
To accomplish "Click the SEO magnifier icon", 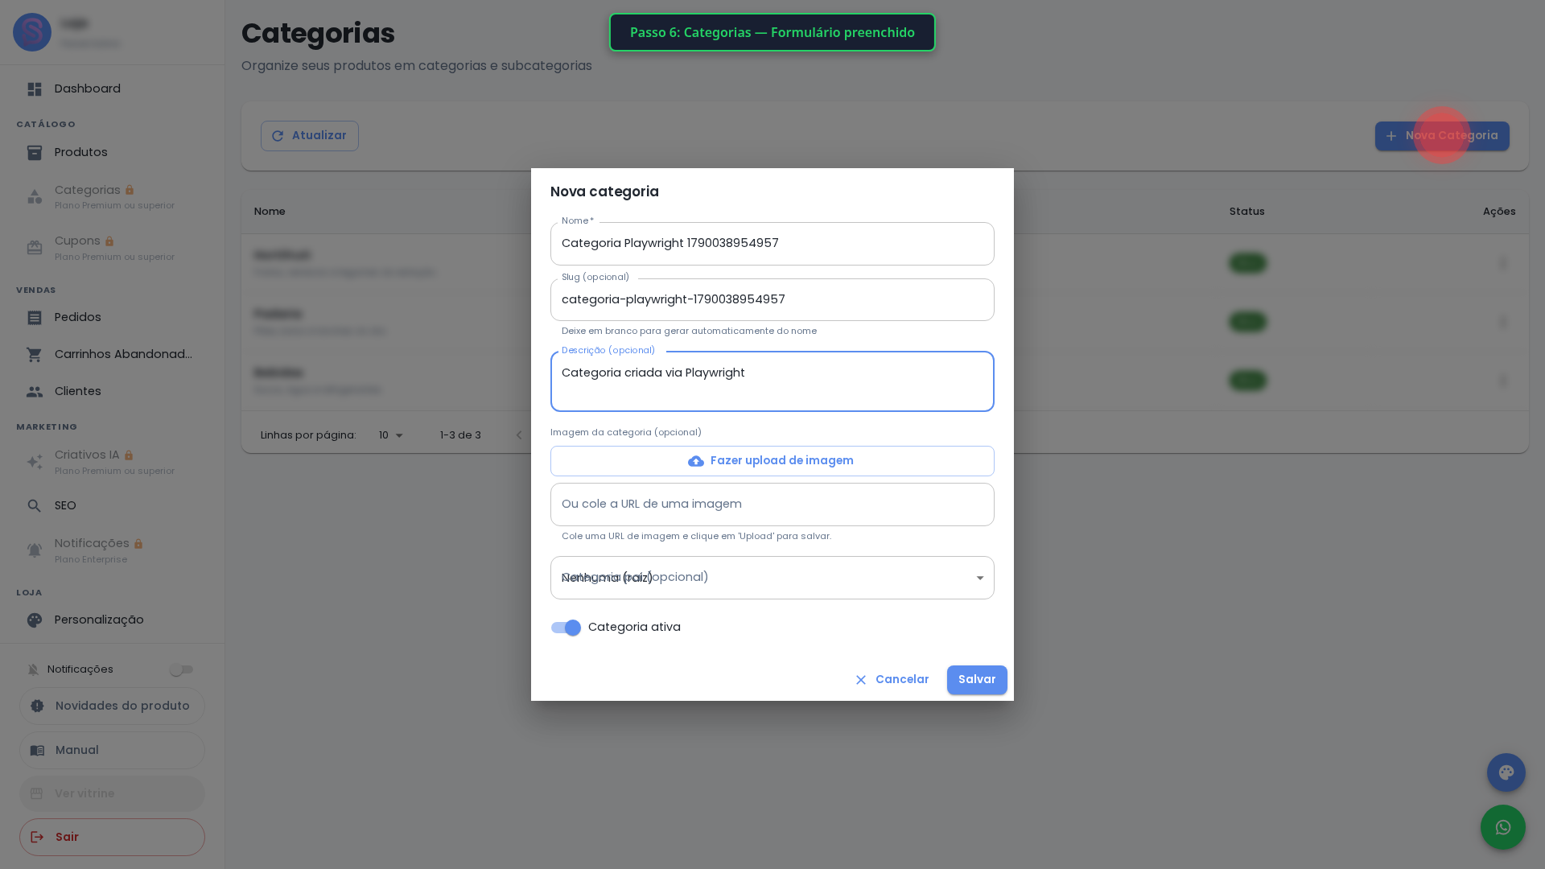I will click(35, 506).
